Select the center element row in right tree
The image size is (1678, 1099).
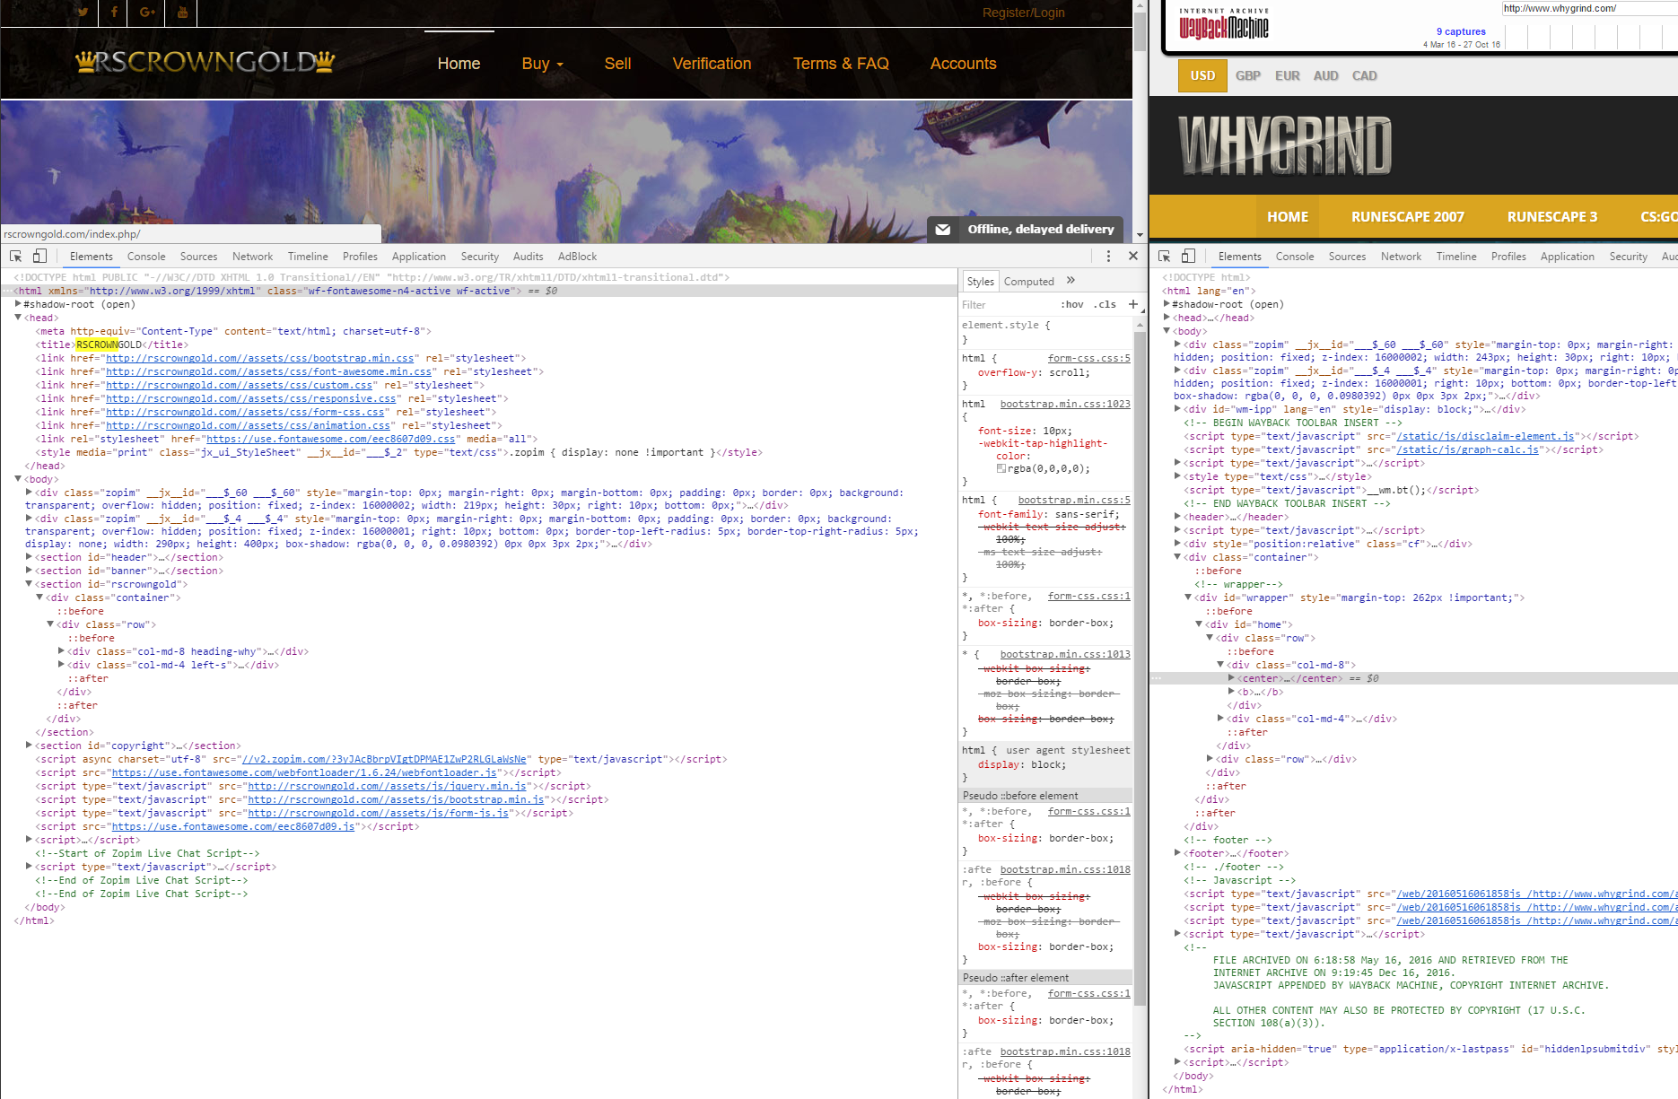(x=1413, y=678)
